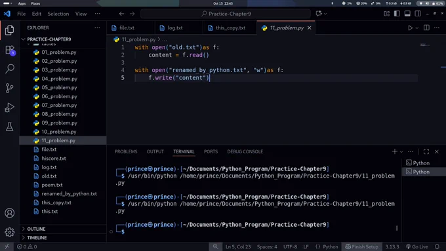Toggle the bottom Panel visibility
This screenshot has height=251, width=446.
click(407, 14)
